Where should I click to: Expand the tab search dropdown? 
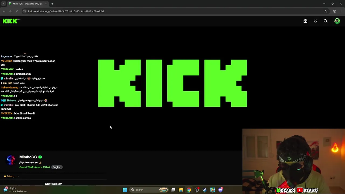tap(4, 4)
